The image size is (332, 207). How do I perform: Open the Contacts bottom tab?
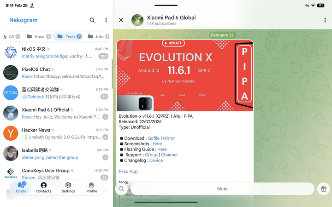click(x=44, y=187)
